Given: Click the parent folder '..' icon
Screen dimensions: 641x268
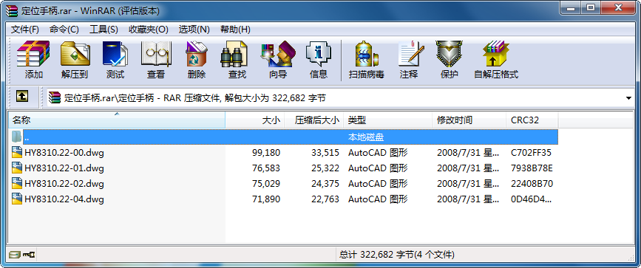Looking at the screenshot, I should coord(16,137).
